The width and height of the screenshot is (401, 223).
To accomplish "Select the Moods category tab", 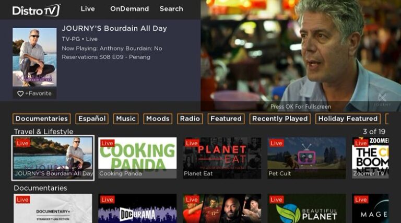I will [x=158, y=119].
